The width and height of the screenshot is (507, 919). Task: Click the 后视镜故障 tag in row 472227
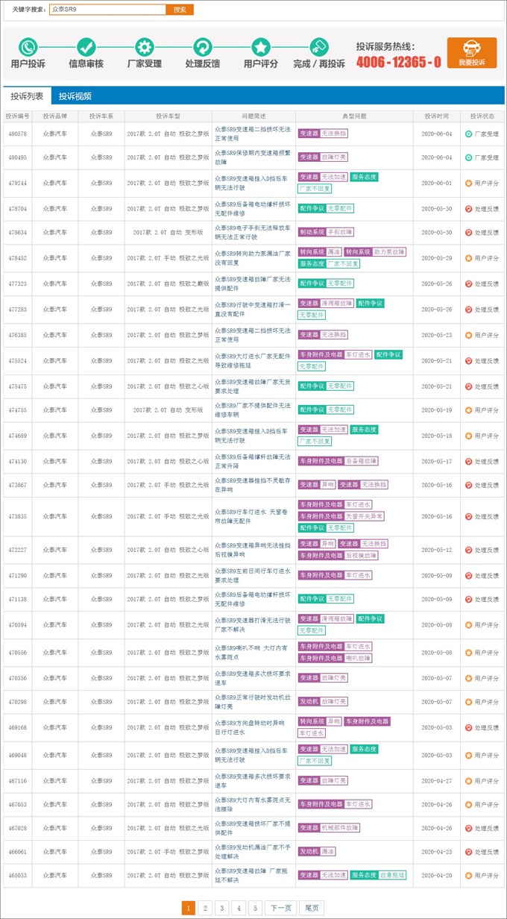click(361, 556)
